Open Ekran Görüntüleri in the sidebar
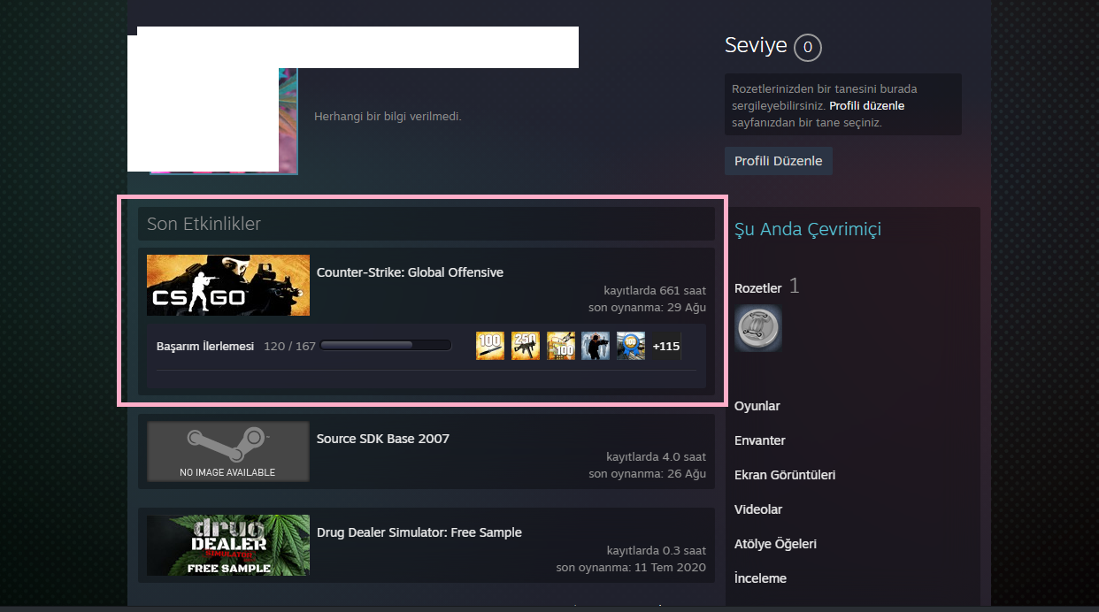Image resolution: width=1099 pixels, height=612 pixels. 785,475
